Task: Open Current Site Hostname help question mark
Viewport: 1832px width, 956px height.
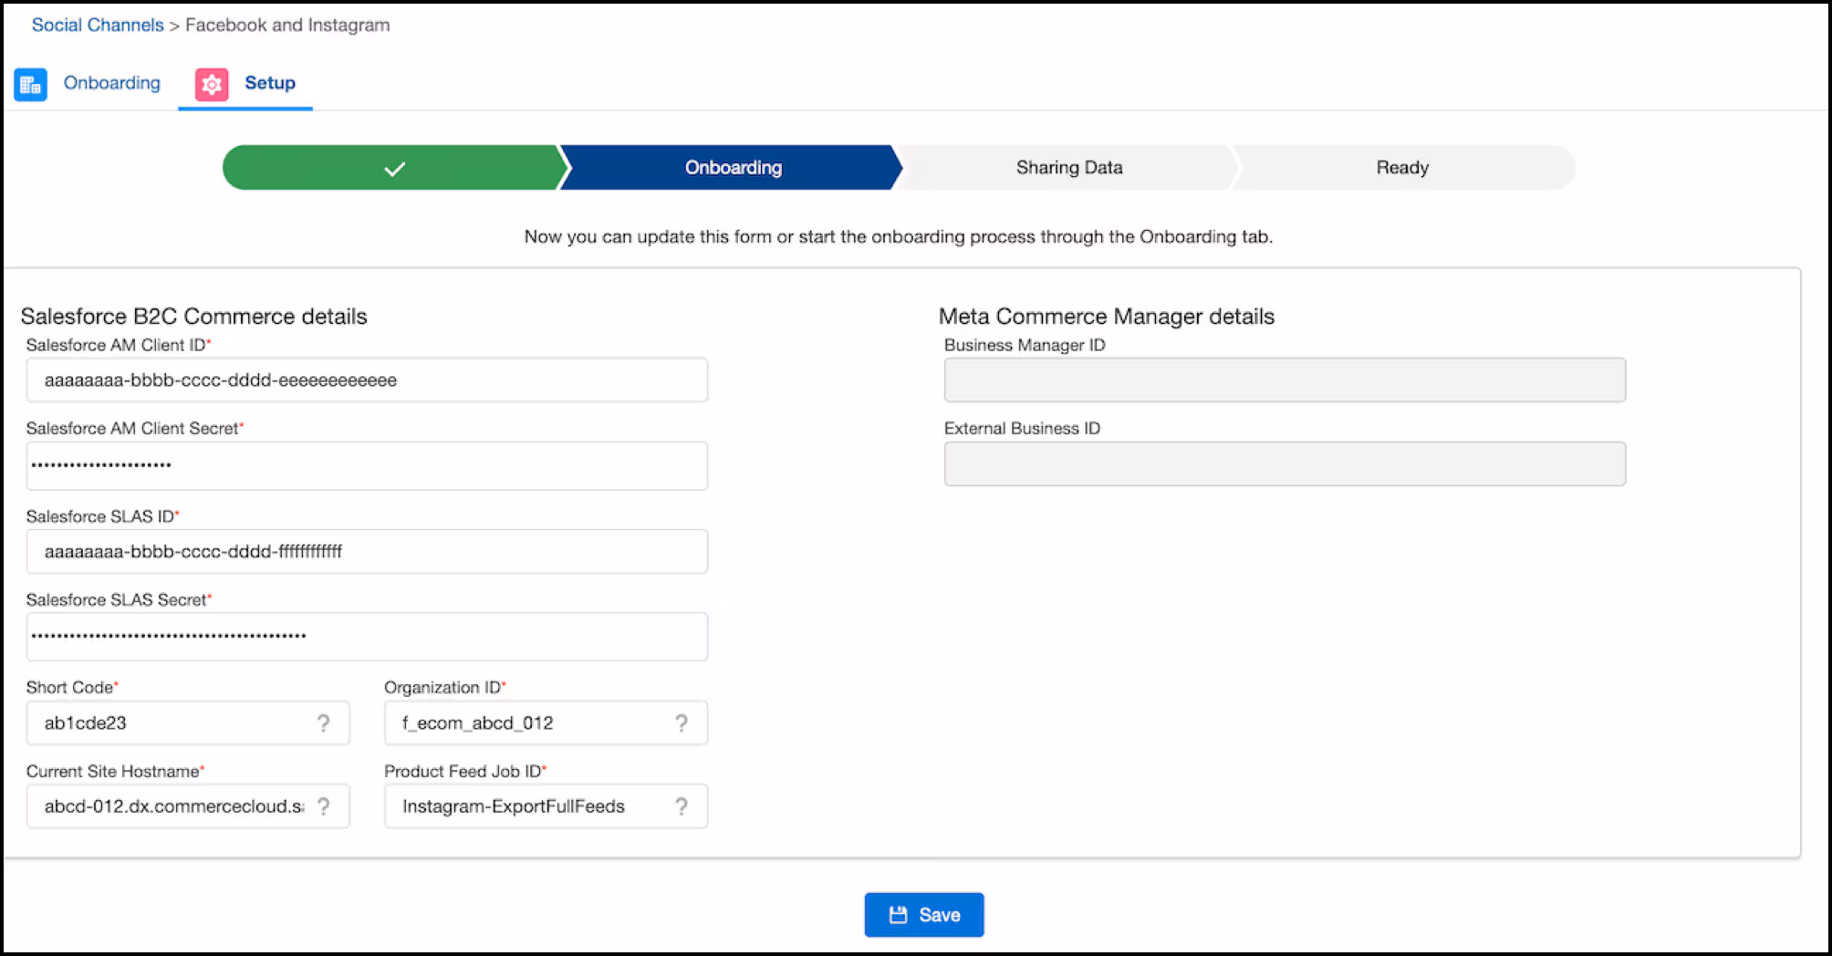Action: point(323,806)
